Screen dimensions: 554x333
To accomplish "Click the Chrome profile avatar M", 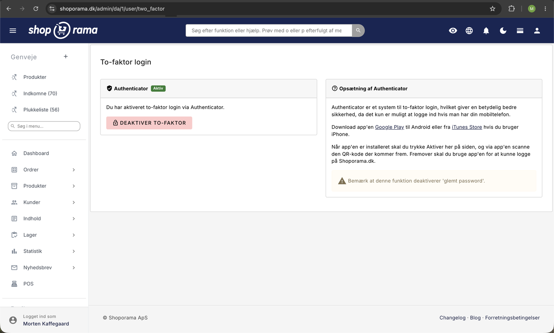I will pos(531,8).
